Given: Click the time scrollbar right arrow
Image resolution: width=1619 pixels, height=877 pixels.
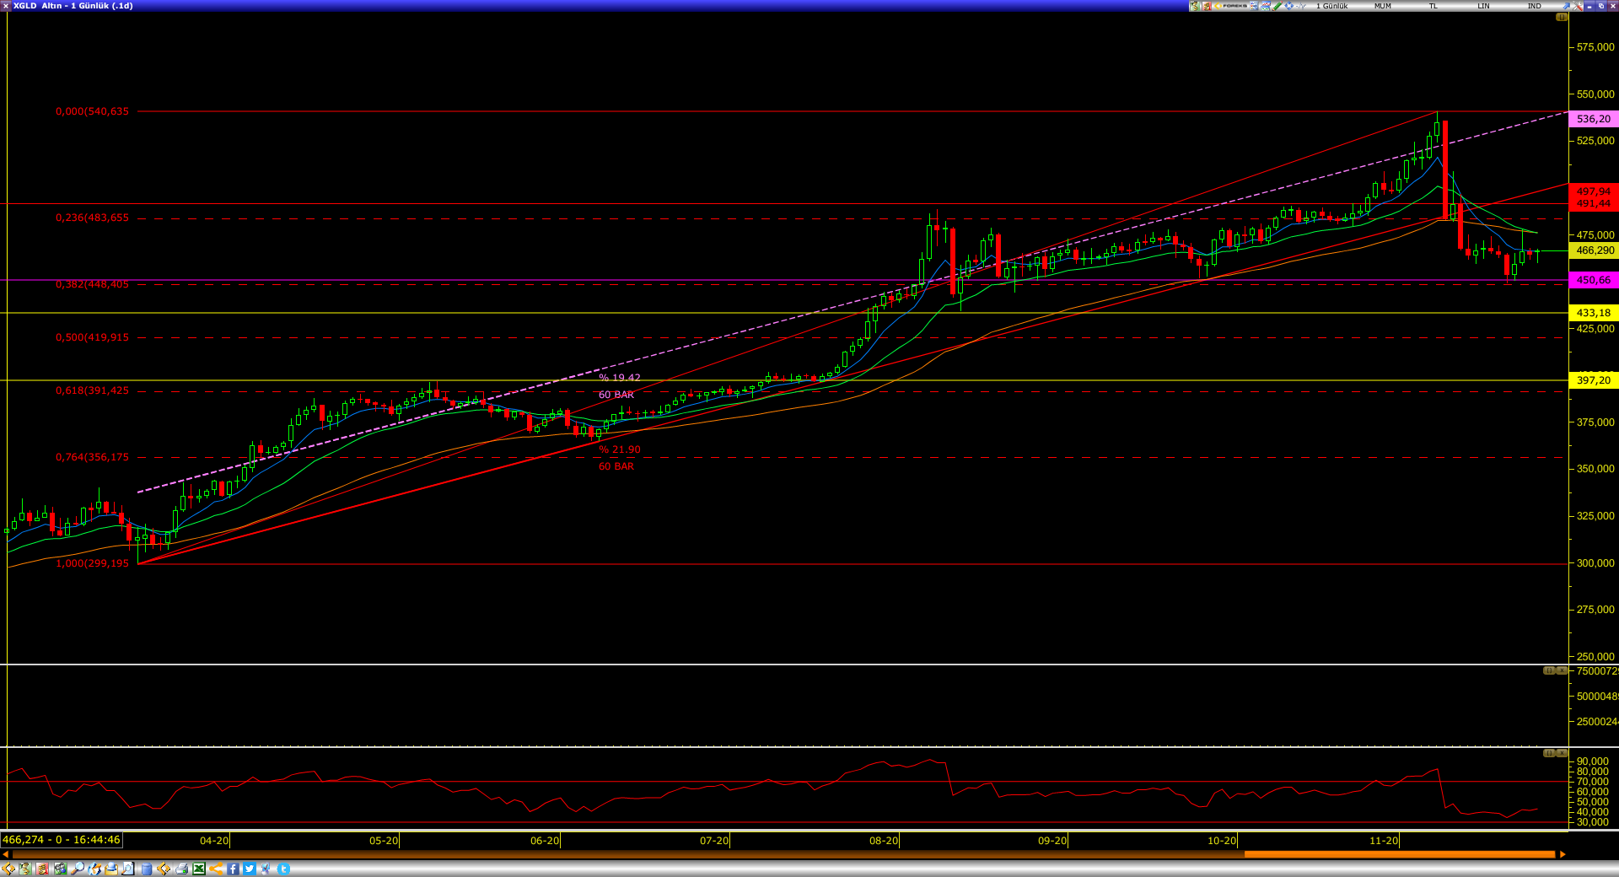Looking at the screenshot, I should pos(1563,854).
